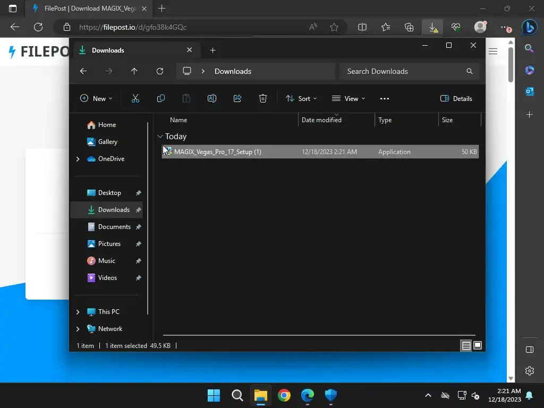Click Edge split screen icon
This screenshot has height=408, width=544.
pyautogui.click(x=362, y=27)
